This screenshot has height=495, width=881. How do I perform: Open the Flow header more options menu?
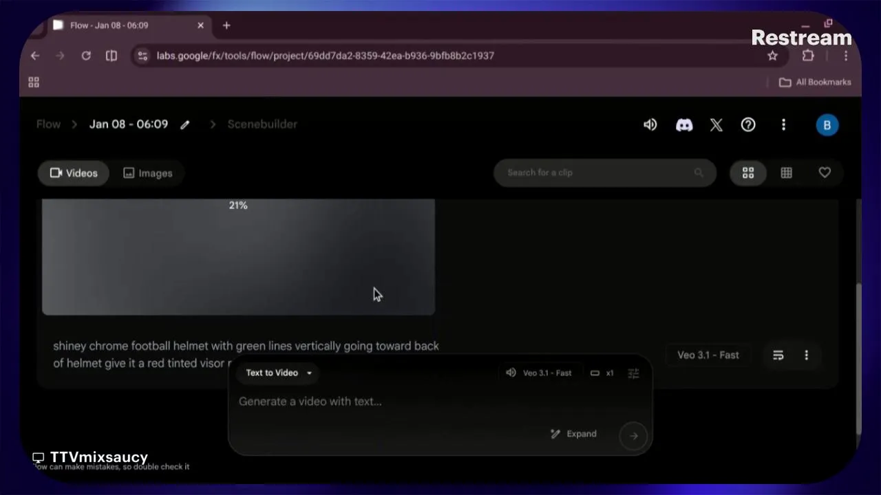(783, 125)
